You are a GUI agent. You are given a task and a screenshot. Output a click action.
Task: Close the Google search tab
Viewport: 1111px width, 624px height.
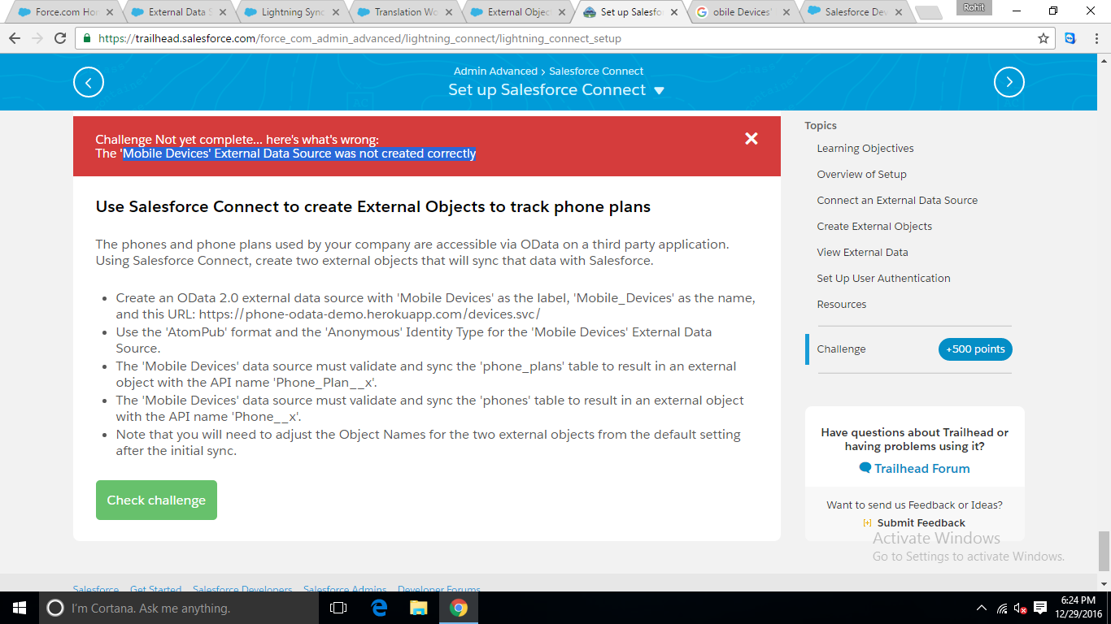click(x=787, y=12)
